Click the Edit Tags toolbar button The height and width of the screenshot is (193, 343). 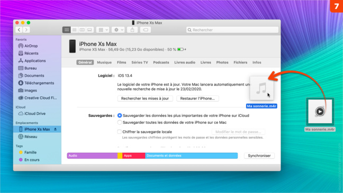(146, 30)
